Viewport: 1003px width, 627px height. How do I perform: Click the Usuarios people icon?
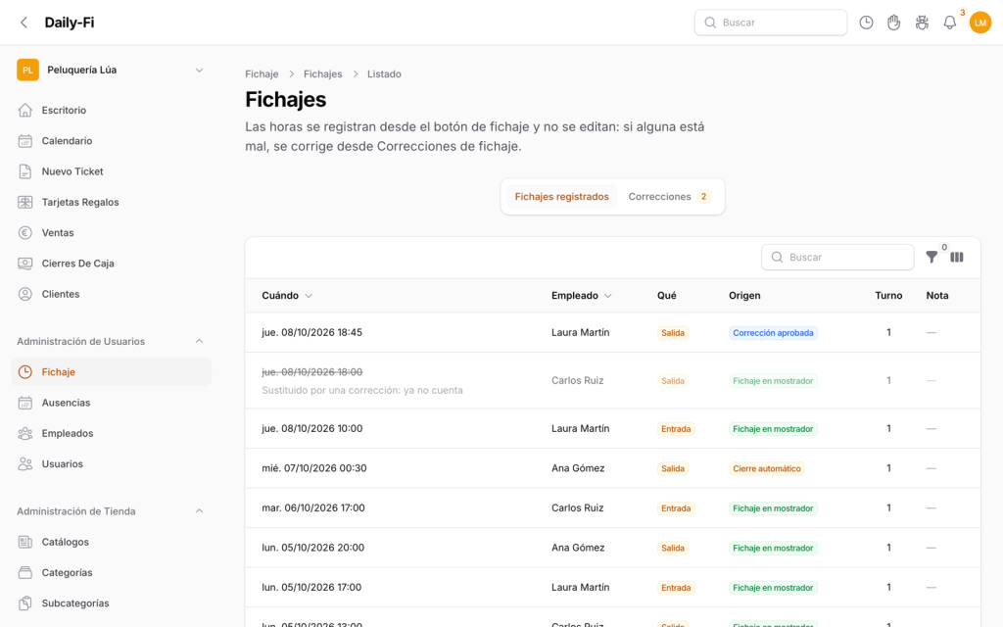pyautogui.click(x=24, y=463)
